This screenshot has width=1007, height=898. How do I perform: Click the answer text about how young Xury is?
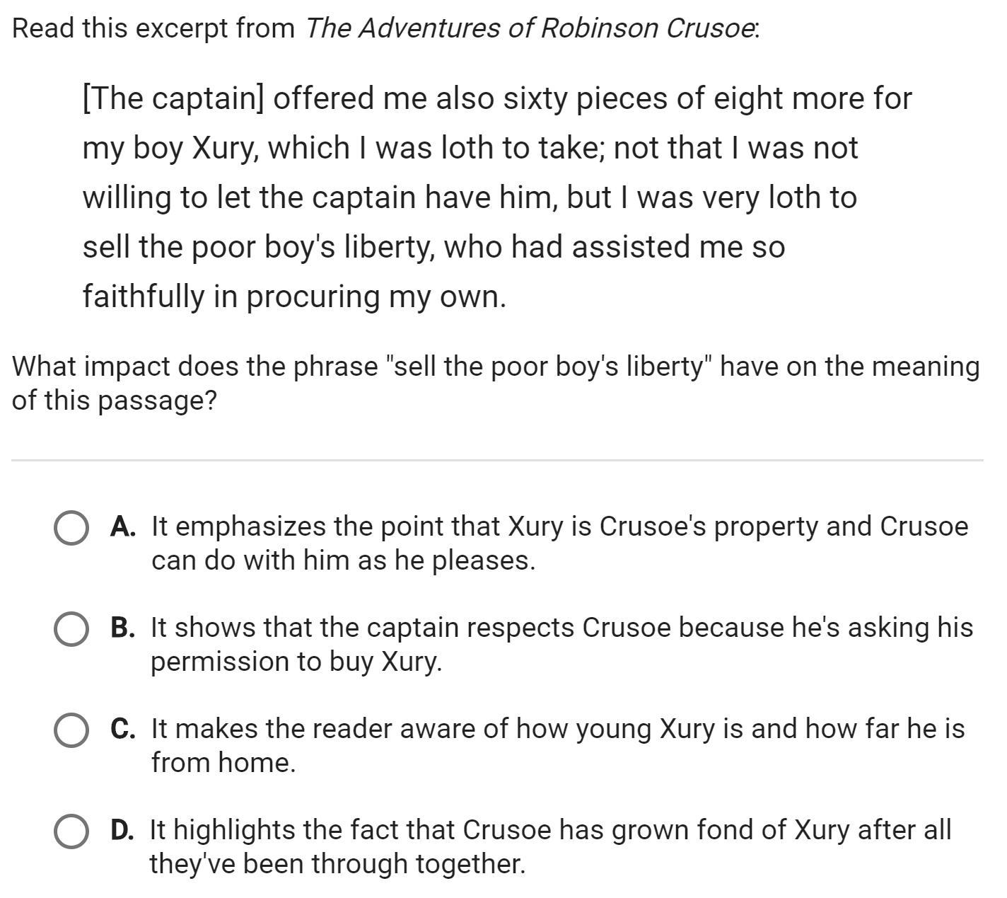pos(558,745)
